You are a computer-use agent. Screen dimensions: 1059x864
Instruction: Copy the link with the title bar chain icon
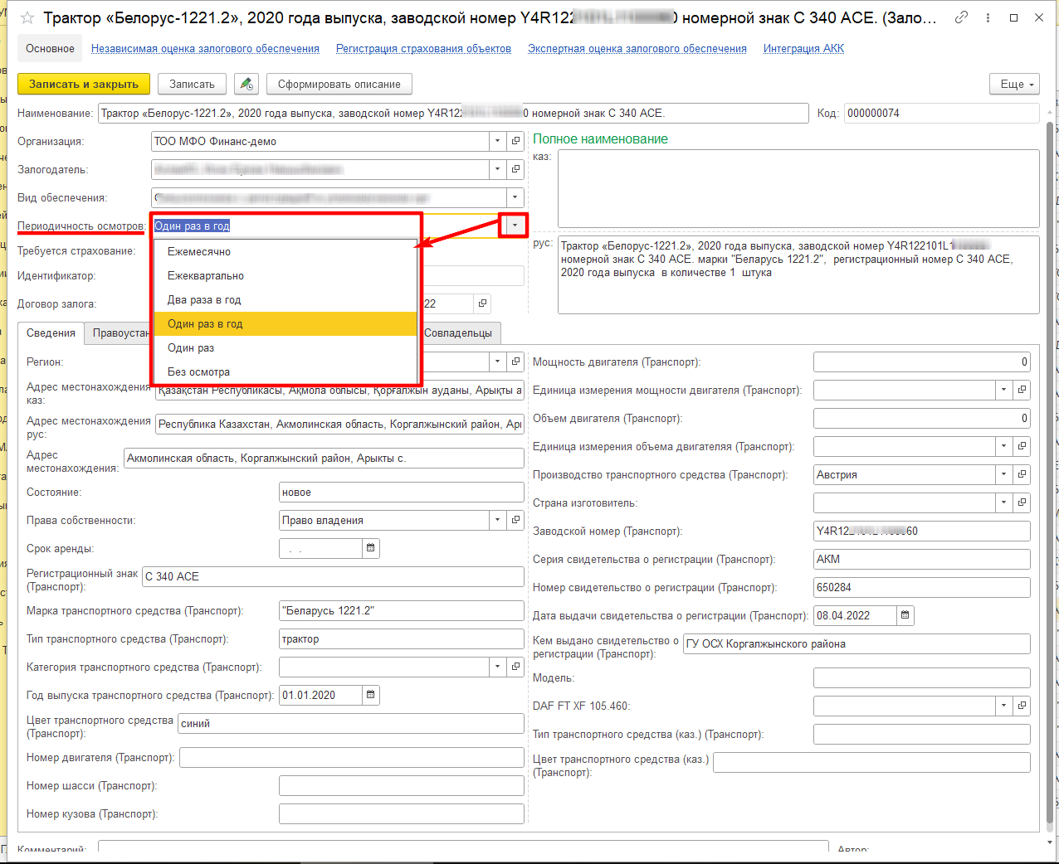pyautogui.click(x=961, y=17)
